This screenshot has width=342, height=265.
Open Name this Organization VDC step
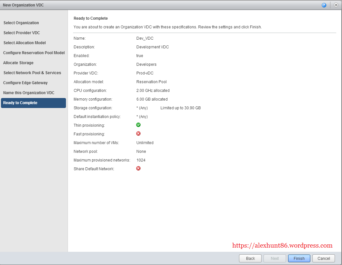[29, 93]
